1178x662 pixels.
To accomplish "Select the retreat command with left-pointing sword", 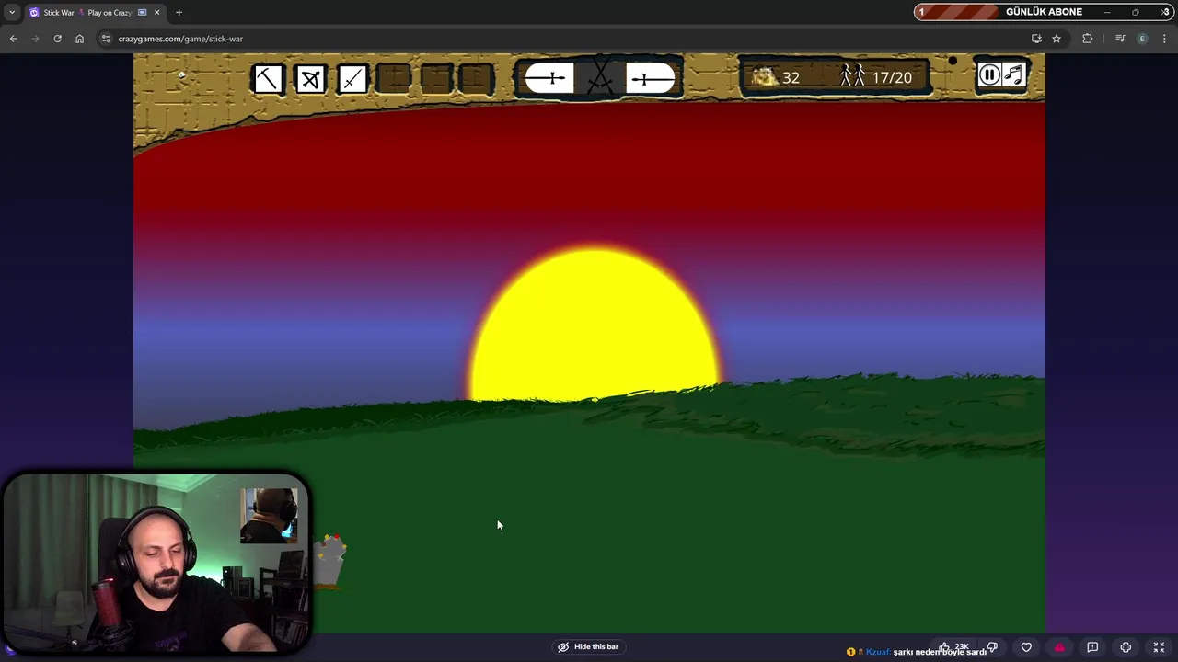I will click(549, 78).
